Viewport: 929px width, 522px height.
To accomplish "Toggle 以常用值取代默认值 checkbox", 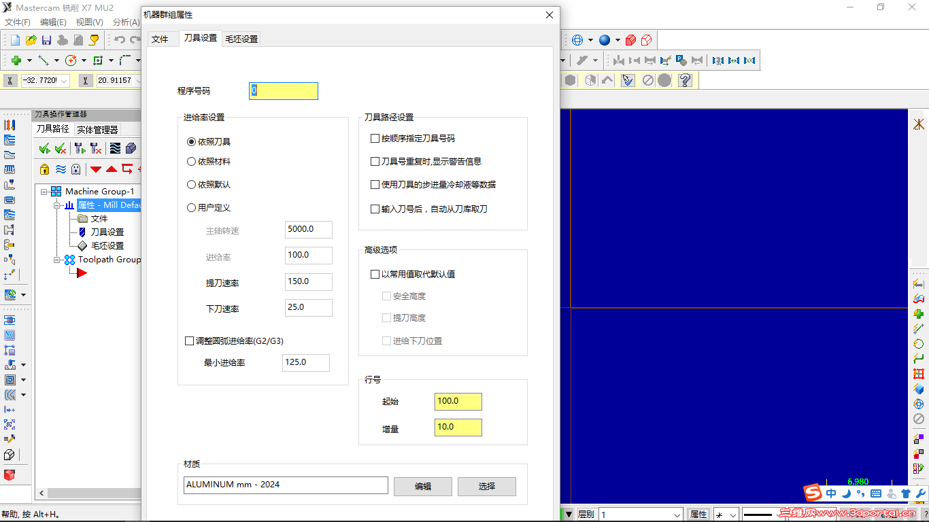I will pos(375,275).
